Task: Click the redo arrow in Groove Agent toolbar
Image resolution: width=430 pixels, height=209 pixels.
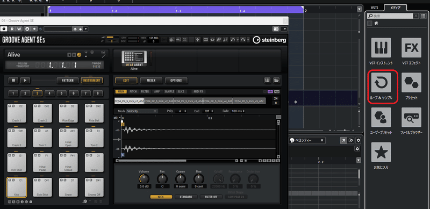Action: (x=243, y=40)
